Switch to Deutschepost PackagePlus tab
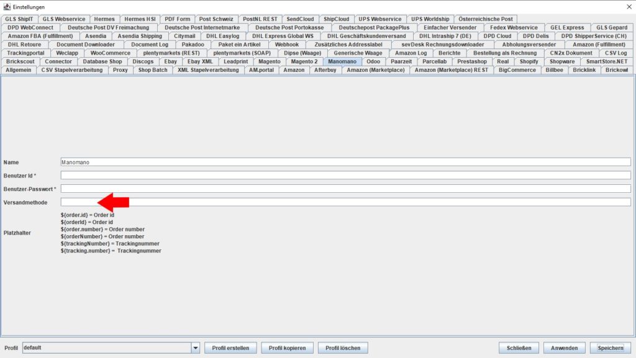636x358 pixels. 374,27
